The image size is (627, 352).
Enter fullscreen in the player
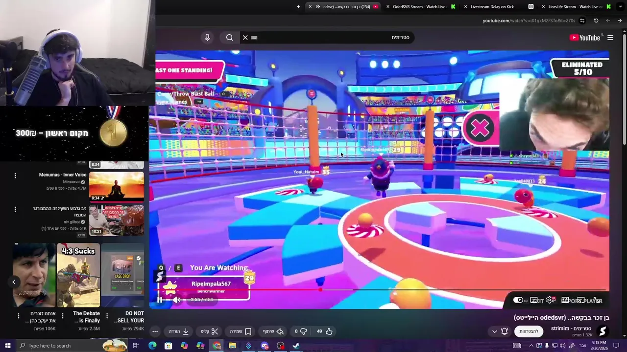point(597,300)
